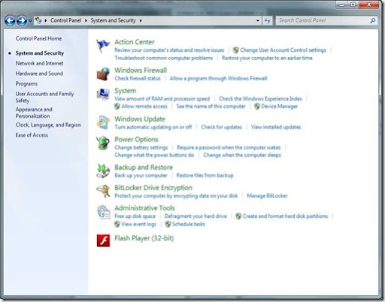
Task: Open Manage BitLocker link
Action: (267, 196)
